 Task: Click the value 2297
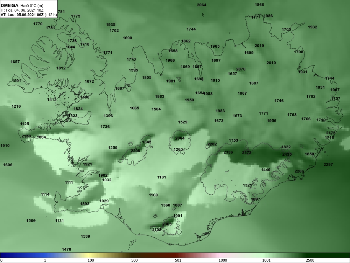[x=328, y=164]
